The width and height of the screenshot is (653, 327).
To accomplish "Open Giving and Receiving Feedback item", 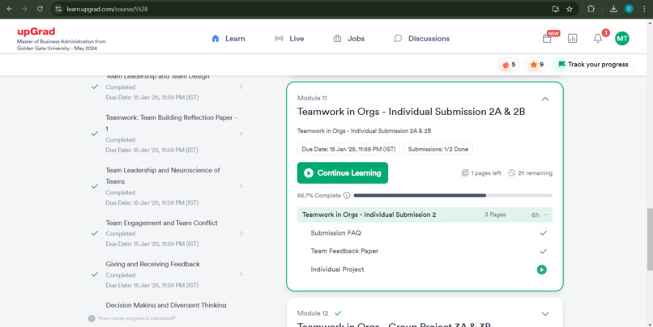I will point(153,264).
